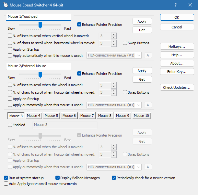This screenshot has height=195, width=198.
Task: Tick the Enabled checkbox for Mouse 3
Action: tap(10, 125)
